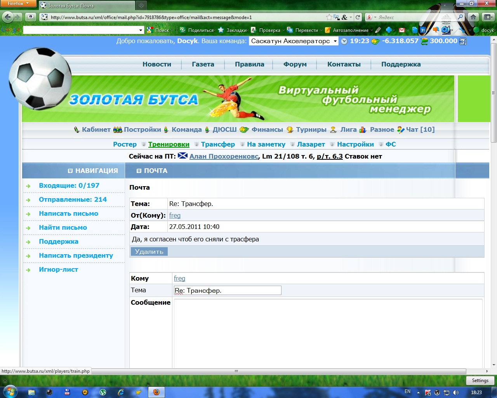Click the Google toolbar wrench options icon
The image size is (497, 398).
pyautogui.click(x=462, y=30)
